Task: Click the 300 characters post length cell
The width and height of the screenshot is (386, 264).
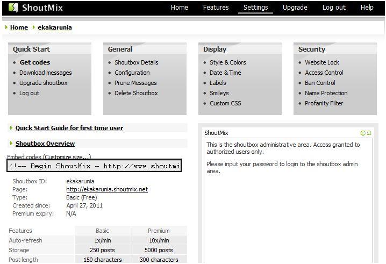Action: [159, 260]
